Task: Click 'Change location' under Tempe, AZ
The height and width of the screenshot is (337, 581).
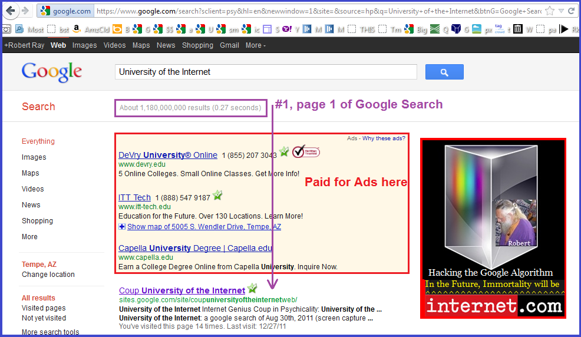Action: (48, 275)
